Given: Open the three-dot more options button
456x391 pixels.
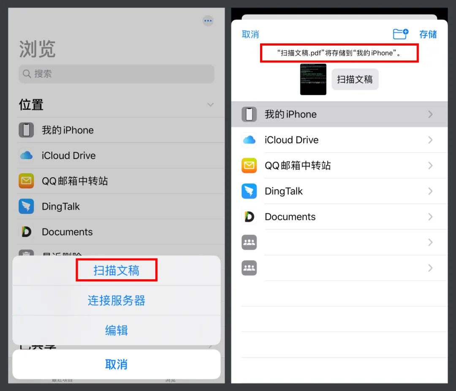Looking at the screenshot, I should (x=208, y=21).
